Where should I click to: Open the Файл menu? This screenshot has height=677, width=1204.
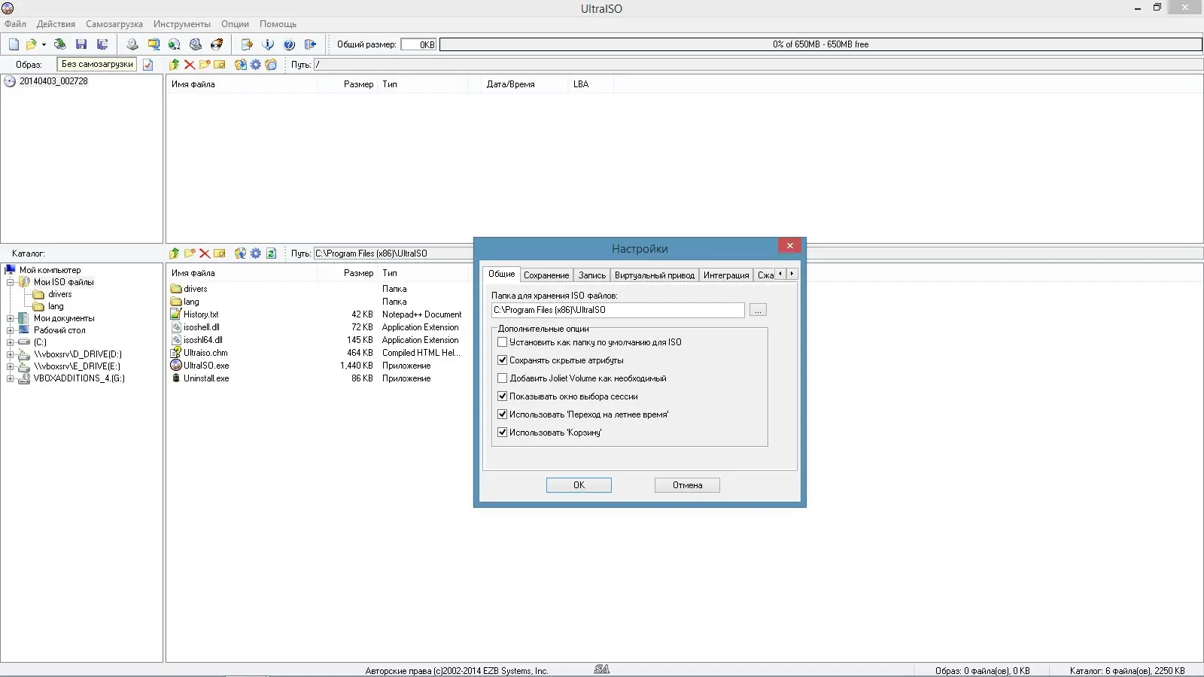(x=15, y=24)
